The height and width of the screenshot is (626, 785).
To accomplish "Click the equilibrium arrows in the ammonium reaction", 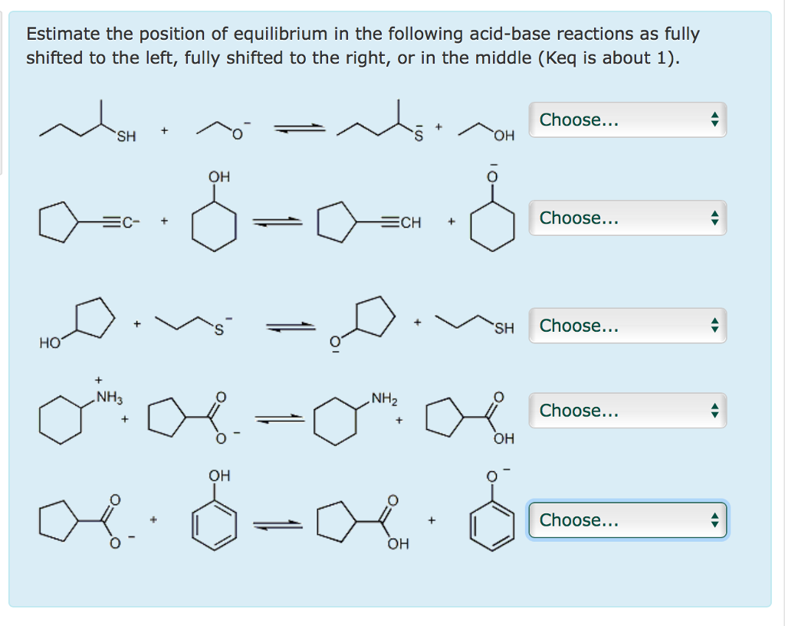I will tap(278, 418).
